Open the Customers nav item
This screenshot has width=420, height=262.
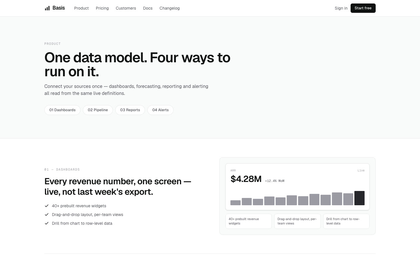(x=126, y=8)
